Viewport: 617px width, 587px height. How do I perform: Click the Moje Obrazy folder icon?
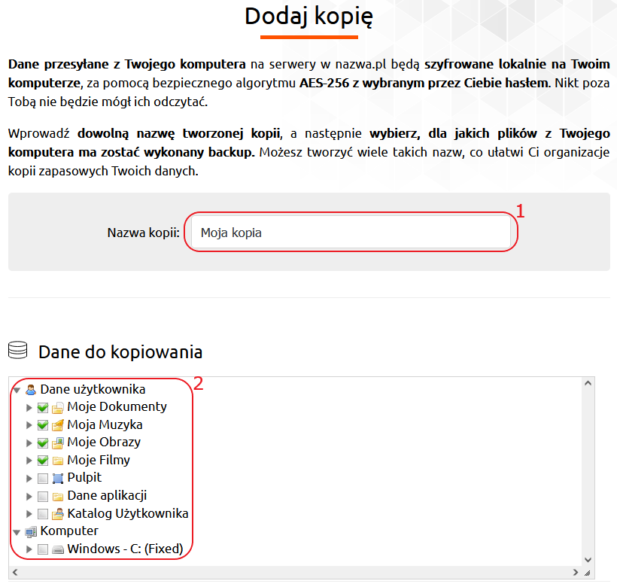[58, 443]
